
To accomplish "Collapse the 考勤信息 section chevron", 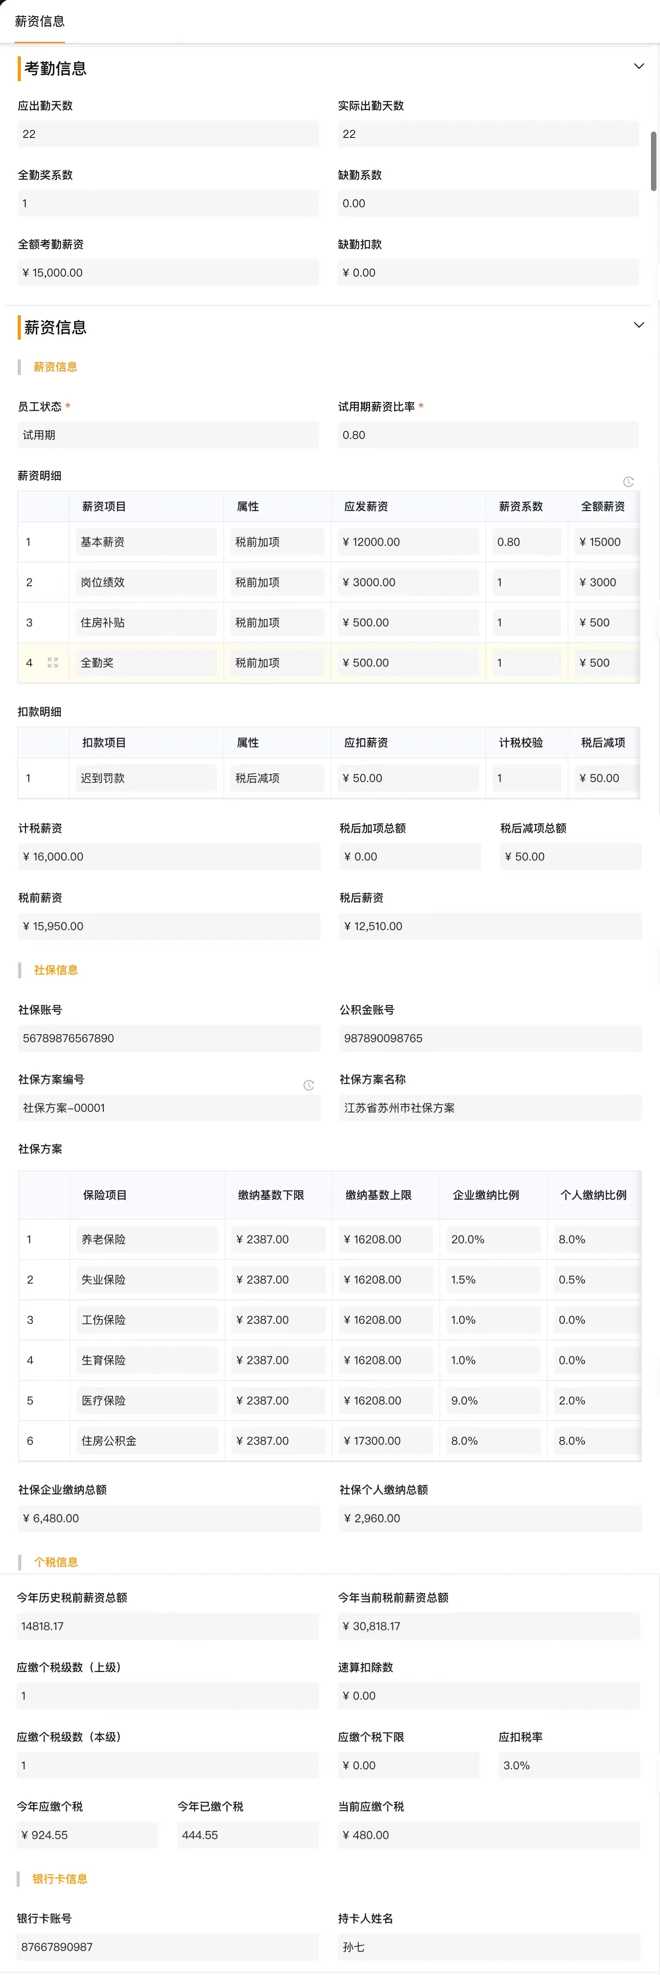I will click(638, 67).
